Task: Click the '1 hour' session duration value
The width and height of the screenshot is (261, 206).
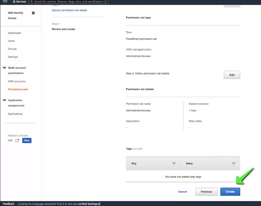Action: pos(192,110)
